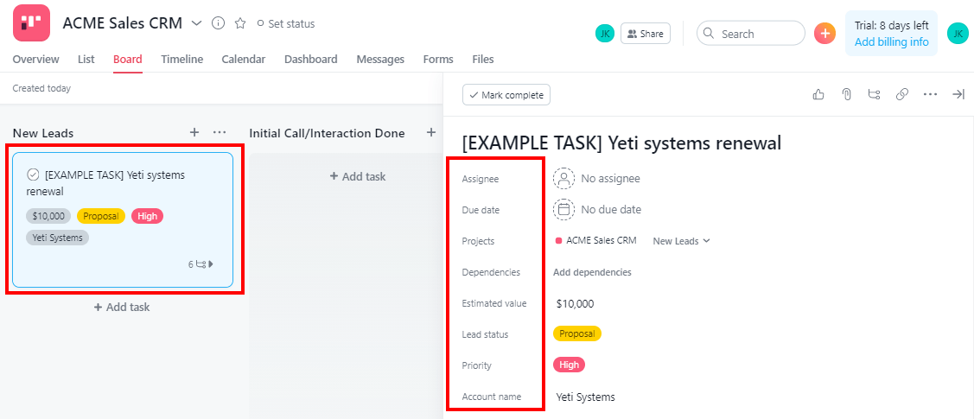This screenshot has width=974, height=419.
Task: Click Add dependencies
Action: coord(592,272)
